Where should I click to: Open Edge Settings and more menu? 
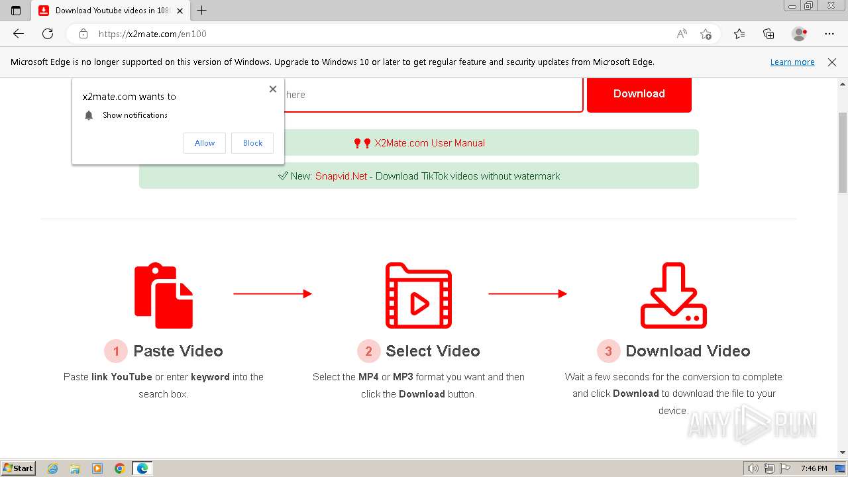(829, 34)
